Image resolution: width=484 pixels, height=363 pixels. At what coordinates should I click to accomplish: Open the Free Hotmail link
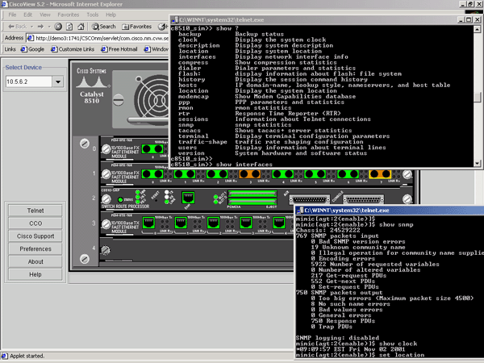coord(119,49)
